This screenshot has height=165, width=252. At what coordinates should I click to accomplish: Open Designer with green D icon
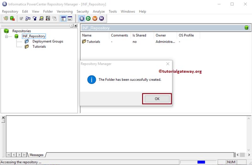(88, 19)
